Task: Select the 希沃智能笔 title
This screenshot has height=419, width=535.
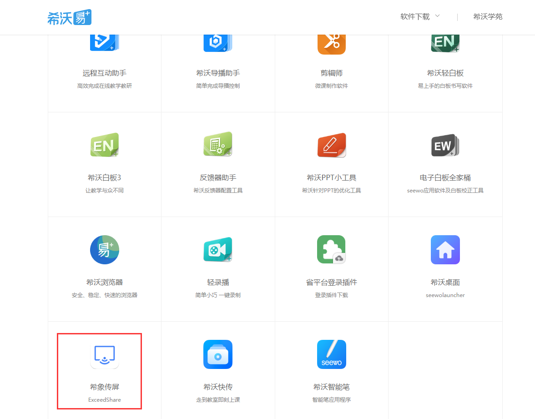Action: (331, 387)
